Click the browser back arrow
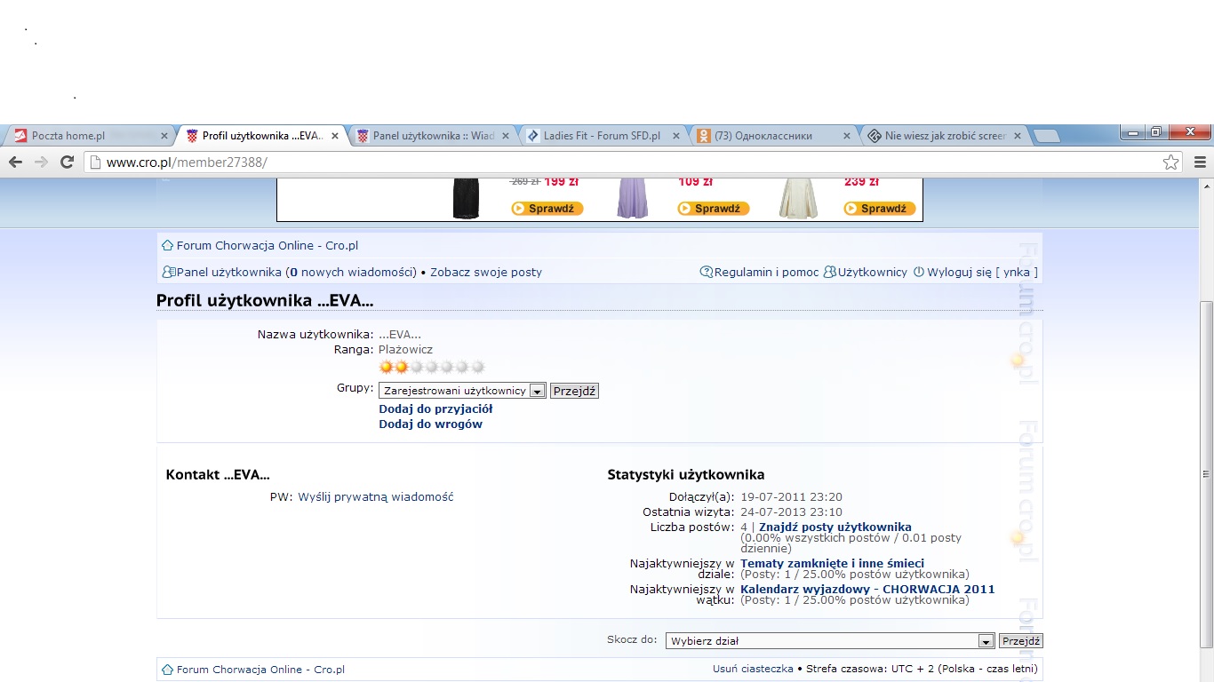 coord(15,162)
